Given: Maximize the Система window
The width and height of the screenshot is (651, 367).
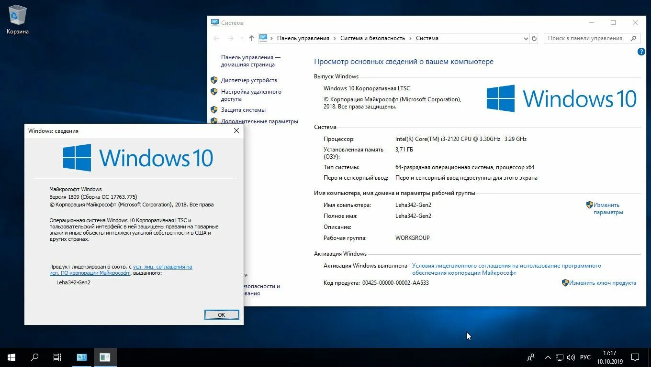Looking at the screenshot, I should [613, 22].
